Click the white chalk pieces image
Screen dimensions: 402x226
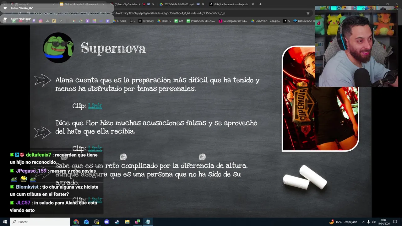pos(305,177)
